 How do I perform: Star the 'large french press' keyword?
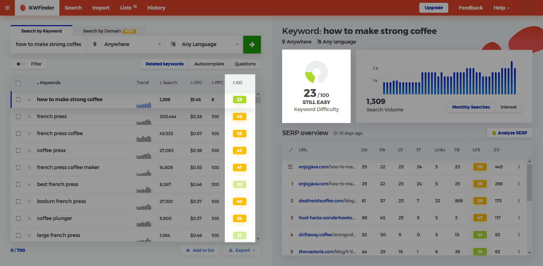[29, 235]
